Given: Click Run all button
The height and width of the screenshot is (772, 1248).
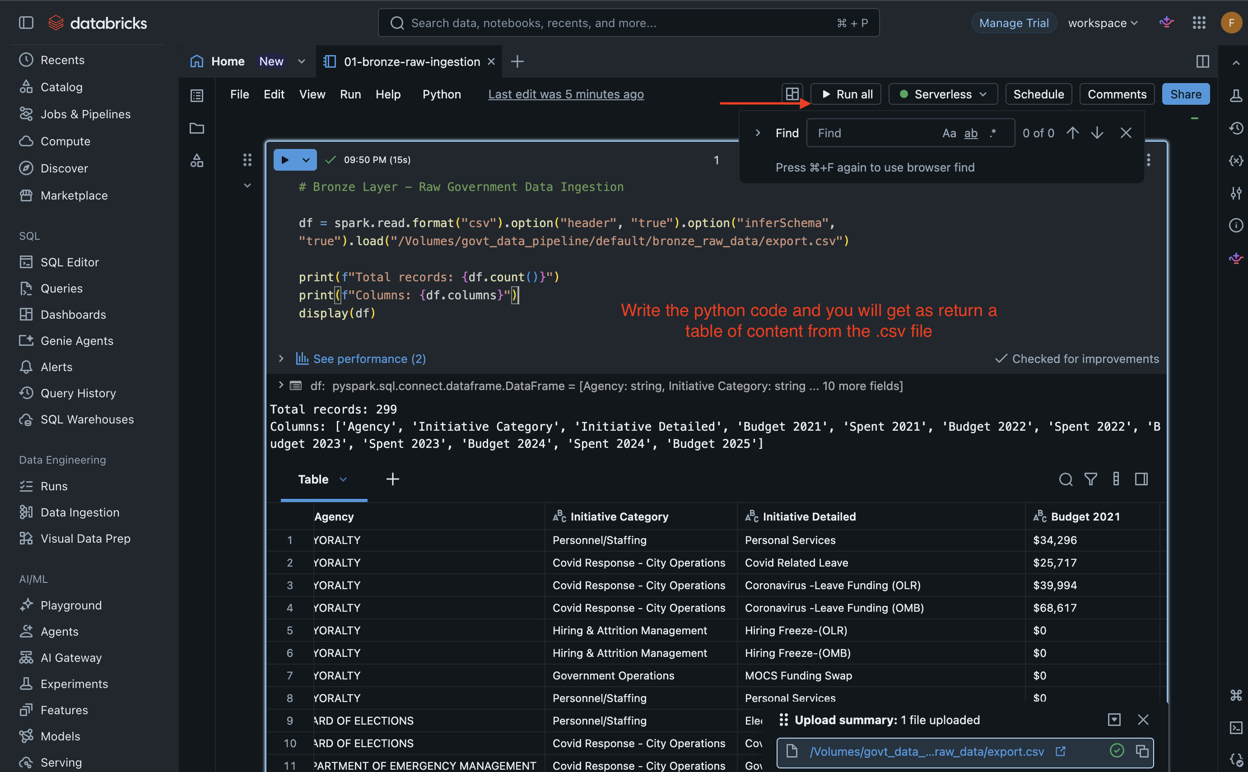Looking at the screenshot, I should [846, 94].
